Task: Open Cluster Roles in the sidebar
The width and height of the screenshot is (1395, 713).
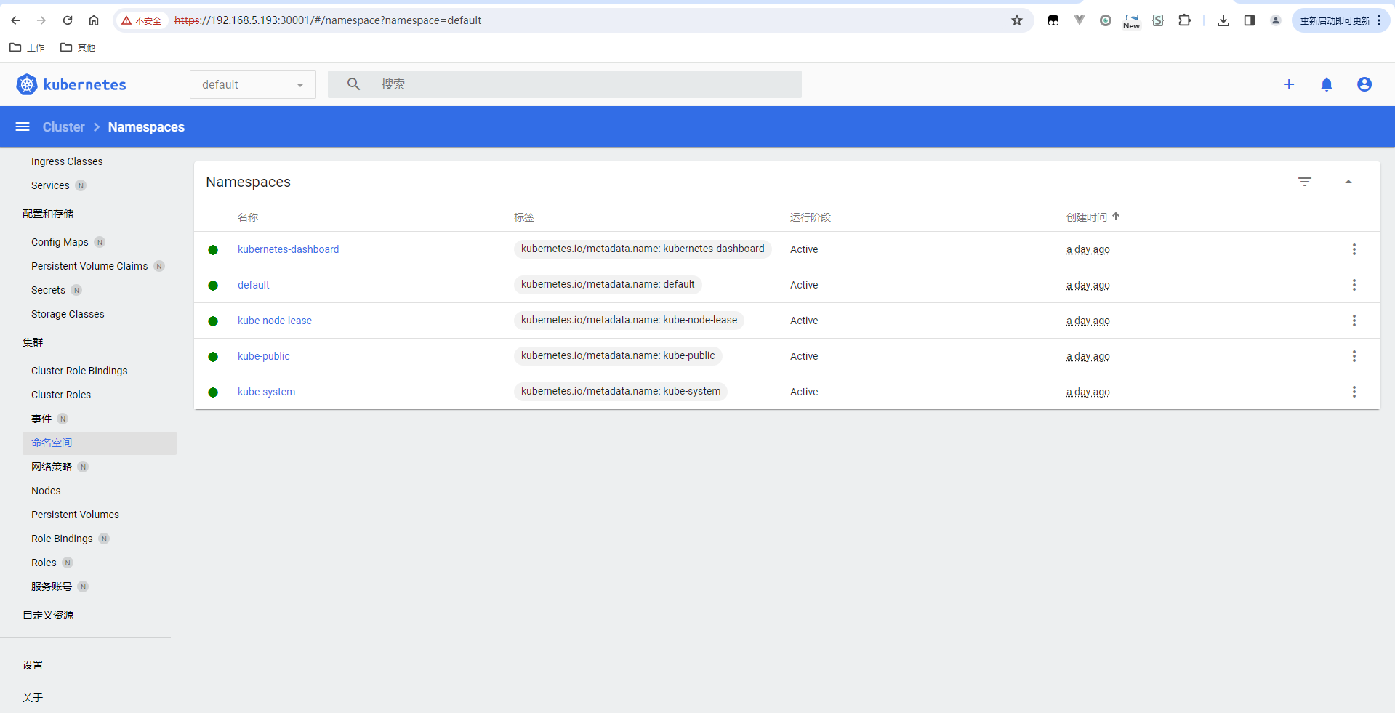Action: [x=61, y=395]
